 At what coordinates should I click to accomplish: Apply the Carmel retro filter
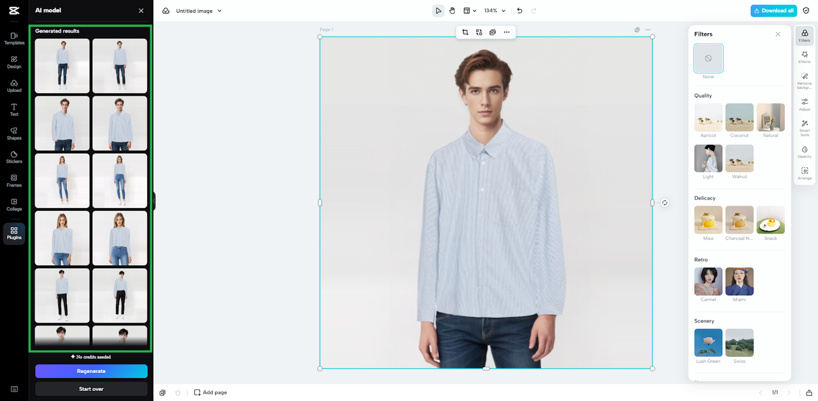708,282
